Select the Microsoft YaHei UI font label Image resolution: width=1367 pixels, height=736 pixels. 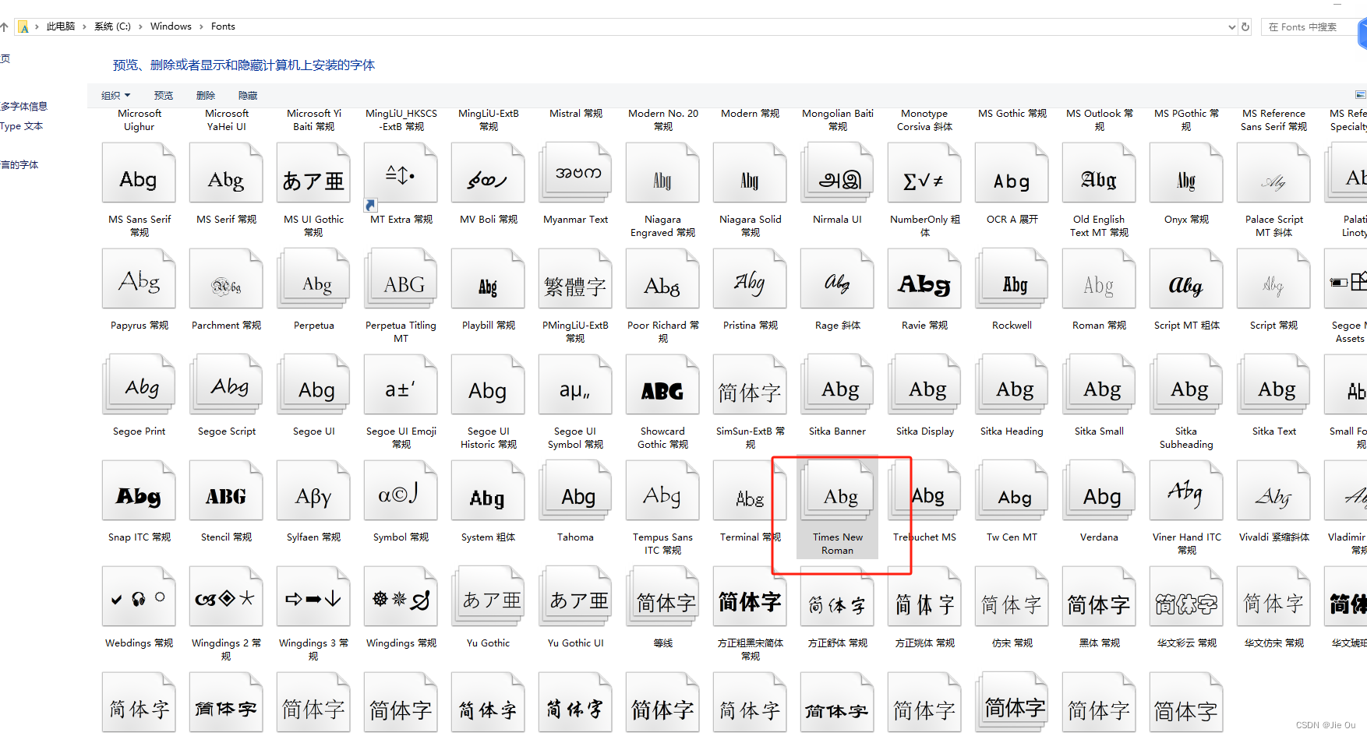pos(227,120)
